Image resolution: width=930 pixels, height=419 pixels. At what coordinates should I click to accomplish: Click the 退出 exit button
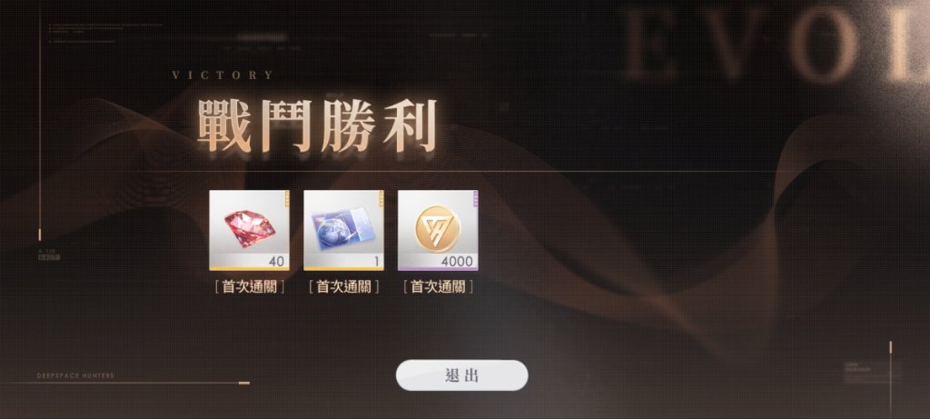pyautogui.click(x=462, y=375)
